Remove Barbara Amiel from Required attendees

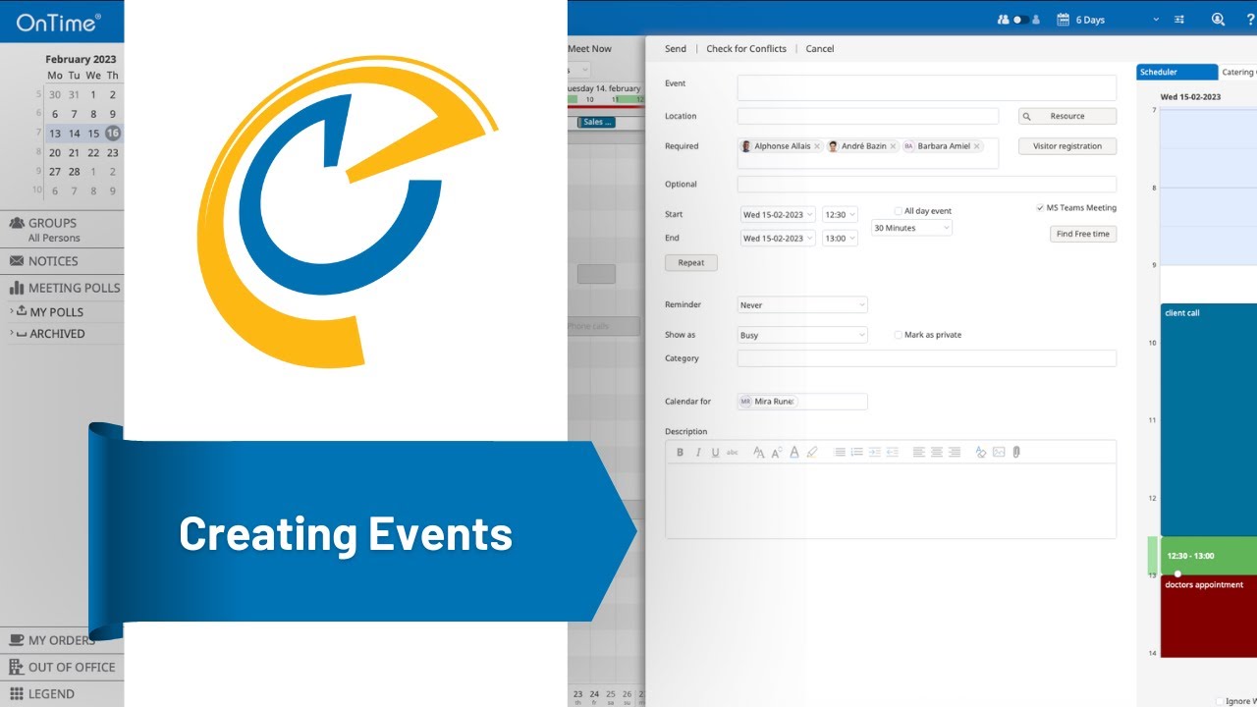[977, 146]
